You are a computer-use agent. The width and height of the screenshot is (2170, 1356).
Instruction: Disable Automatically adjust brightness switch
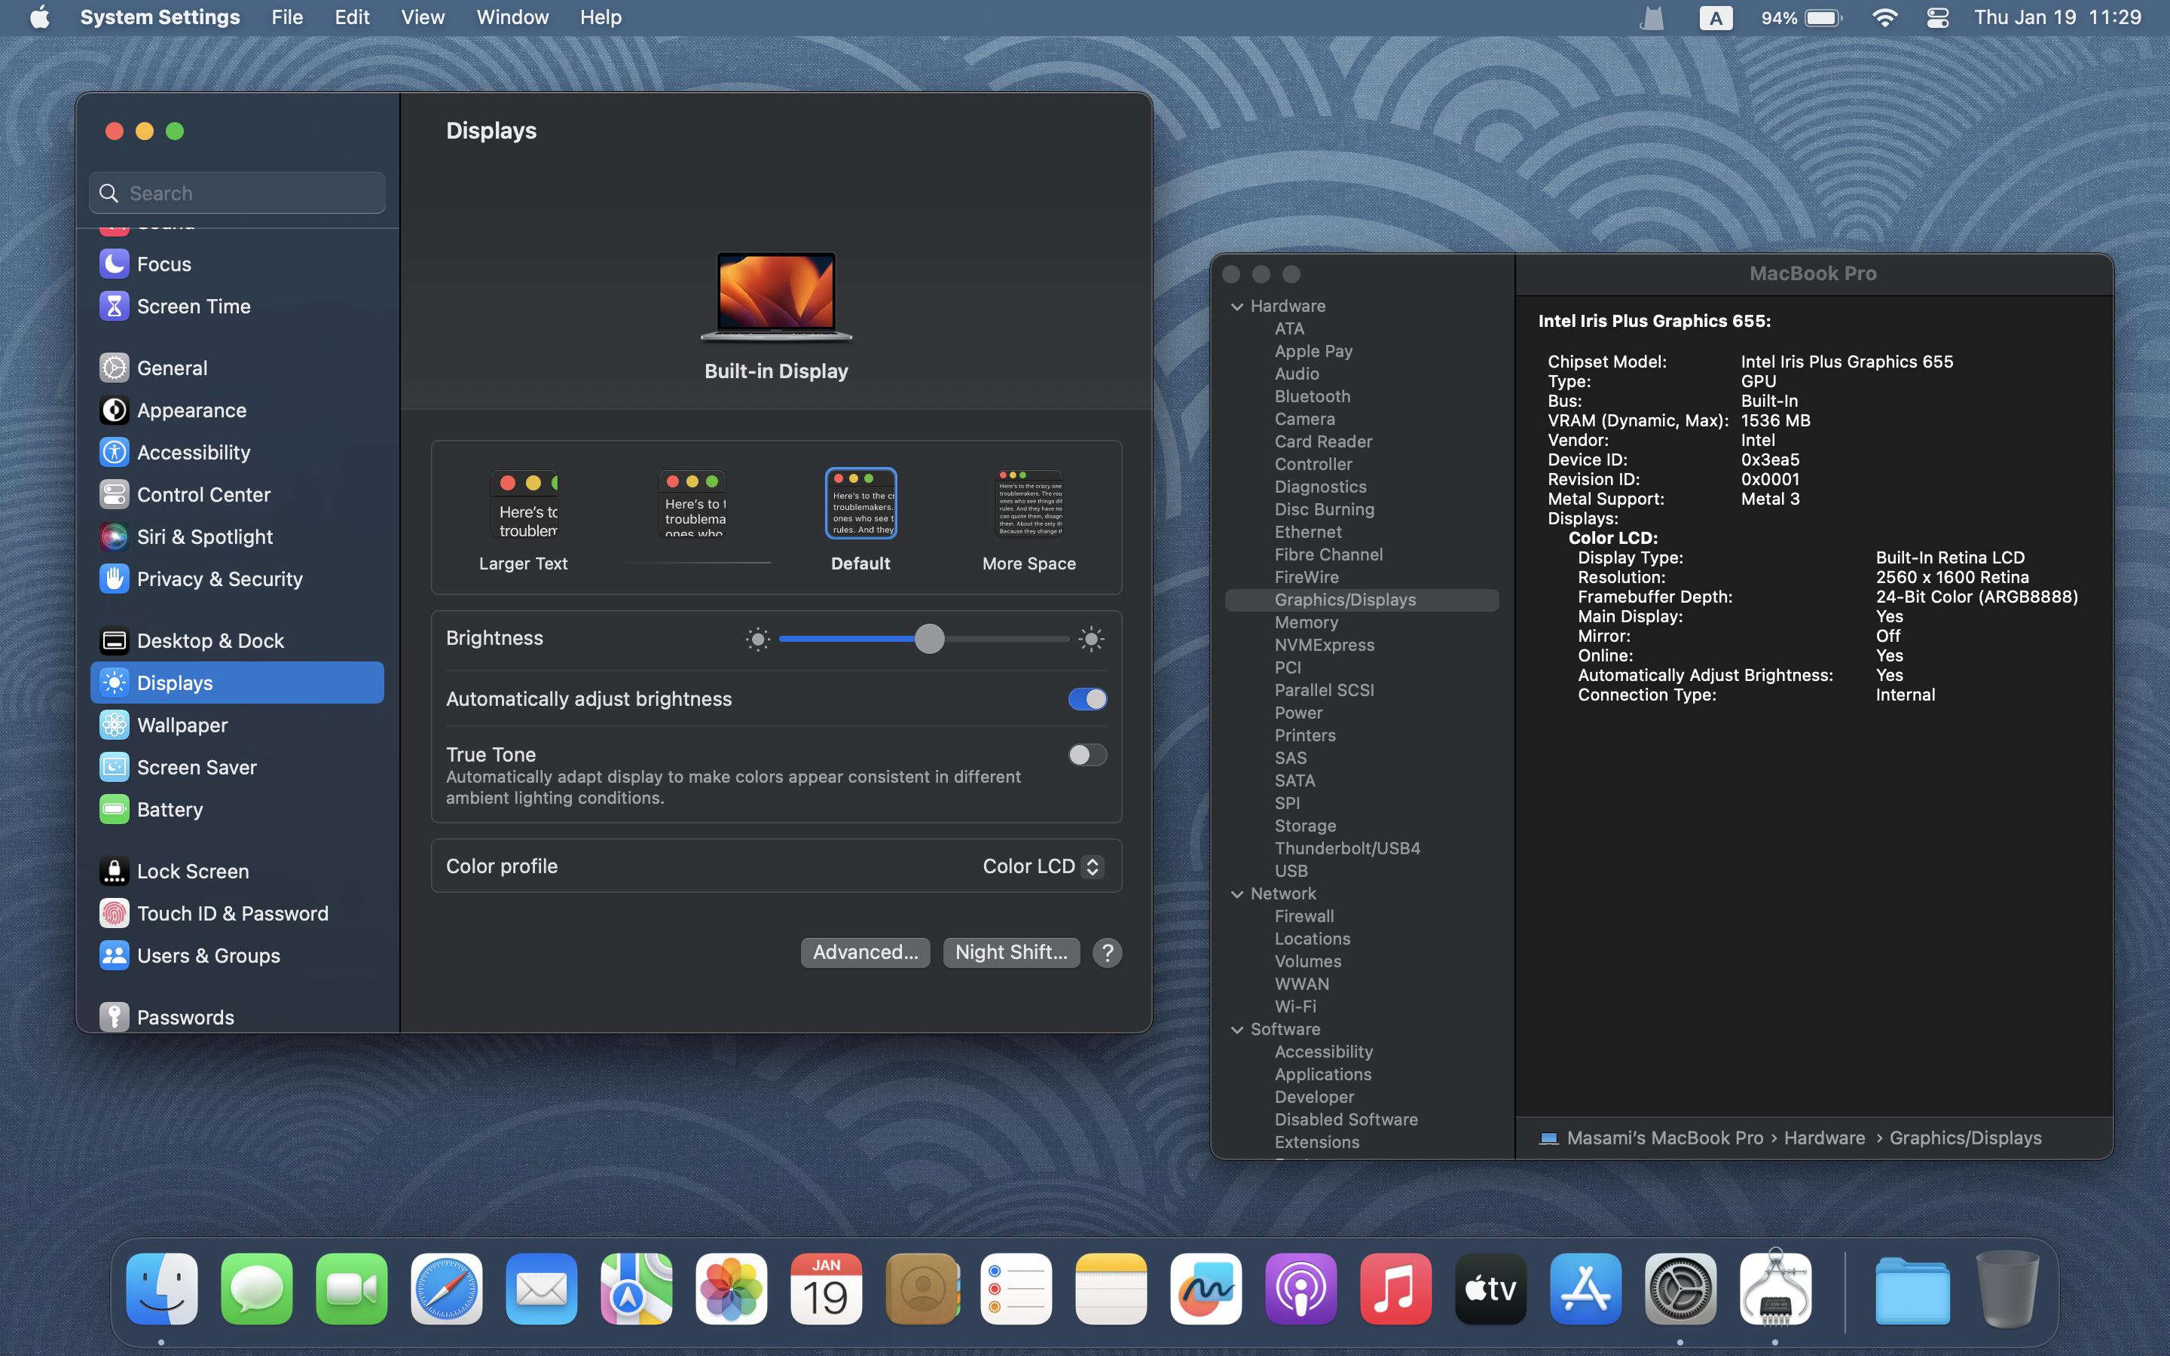click(x=1087, y=698)
